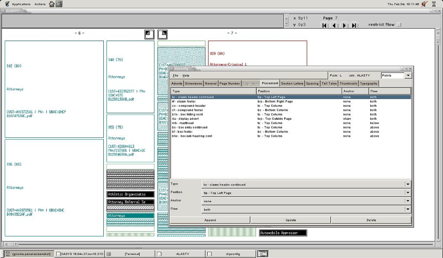Click the left page corner icon
443x258 pixels.
(x=149, y=35)
